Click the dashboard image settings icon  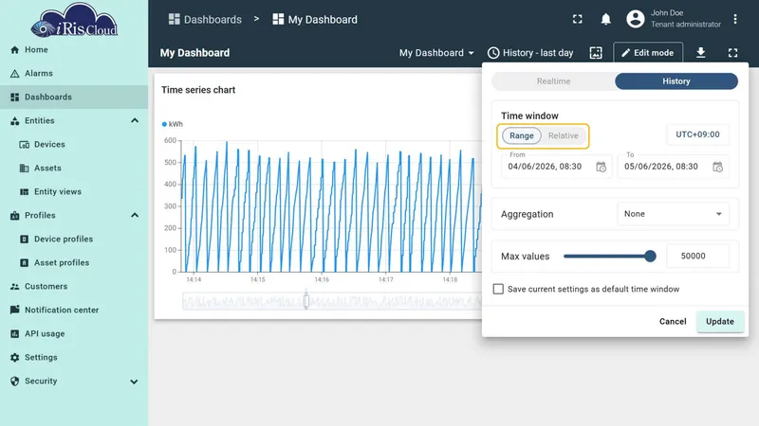click(596, 53)
